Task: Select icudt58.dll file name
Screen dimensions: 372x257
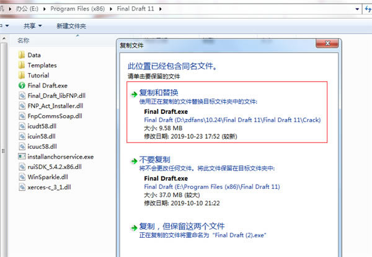Action: [42, 126]
